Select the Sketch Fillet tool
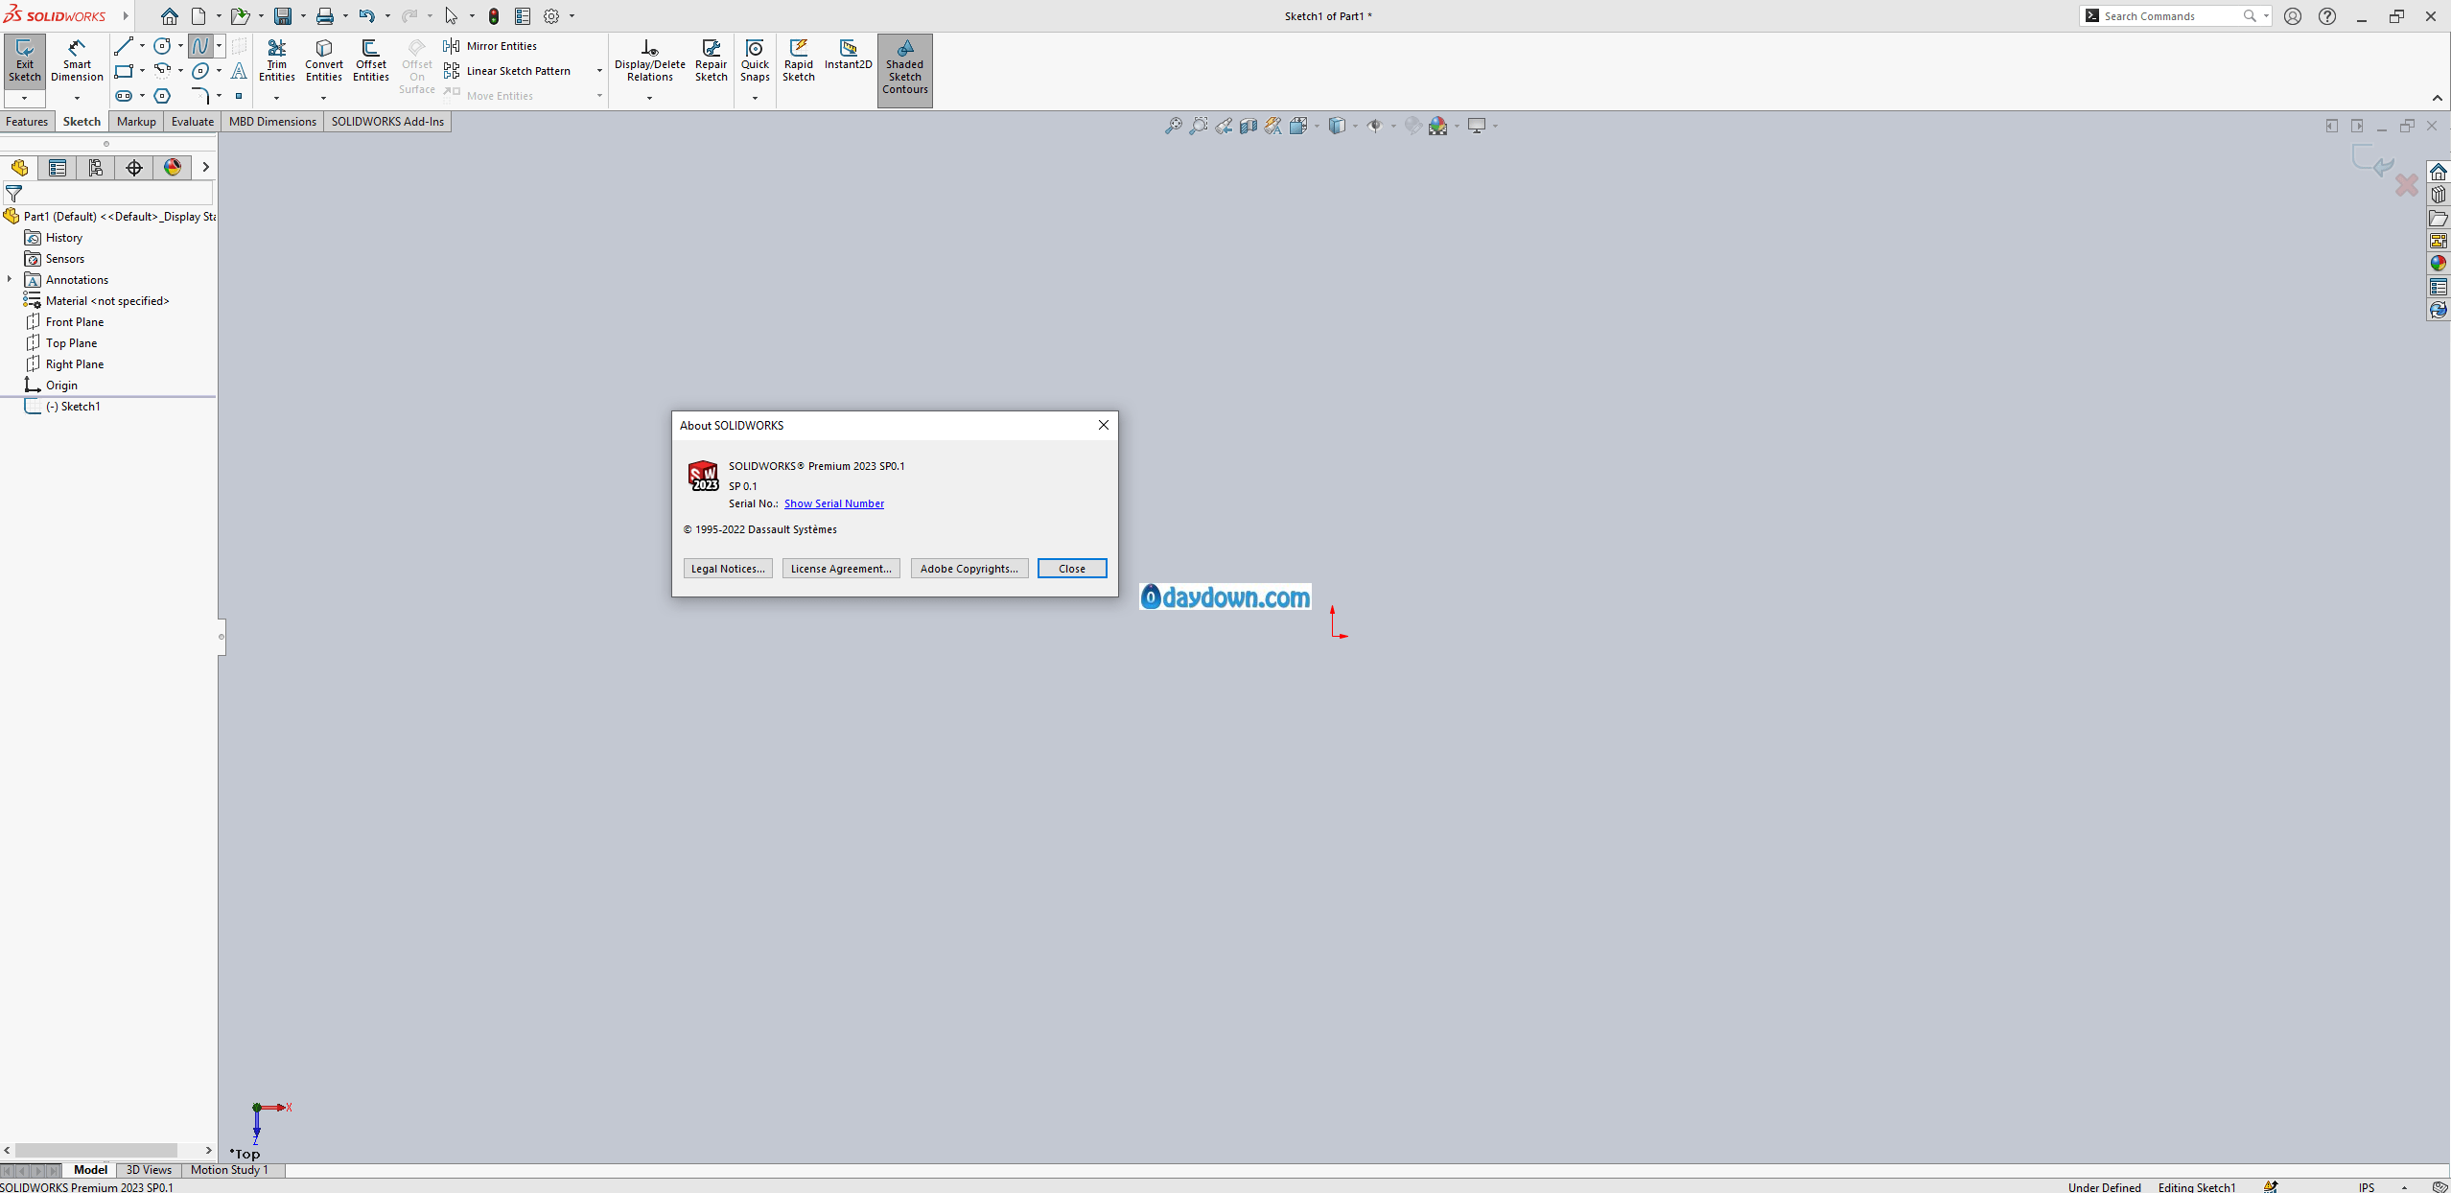2451x1193 pixels. click(199, 95)
